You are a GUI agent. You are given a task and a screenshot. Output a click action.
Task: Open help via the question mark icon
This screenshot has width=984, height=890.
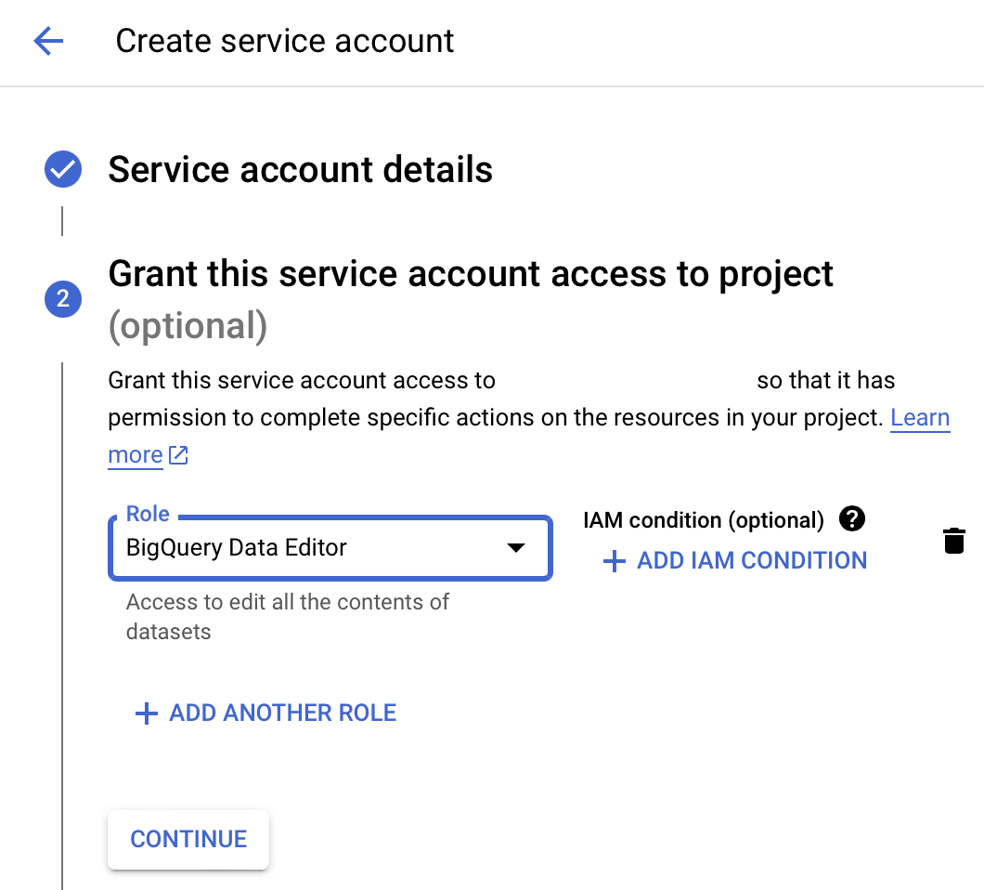[851, 519]
